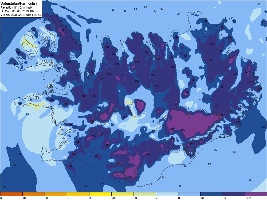Select the pale blue 70–80 legend swatch
The width and height of the screenshot is (267, 200).
point(167,194)
